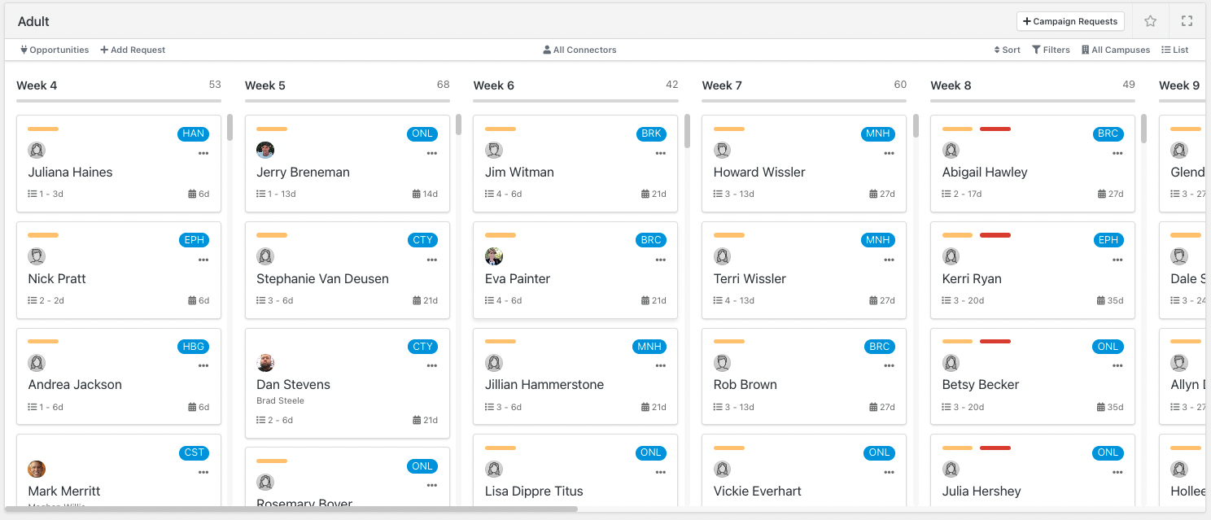Click Jerry Breneman's profile photo
This screenshot has height=520, width=1211.
click(265, 150)
